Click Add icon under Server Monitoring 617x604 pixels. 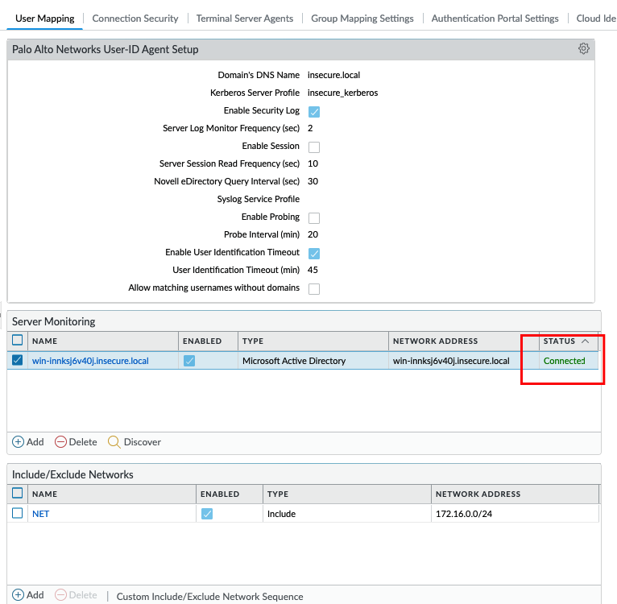click(x=19, y=442)
